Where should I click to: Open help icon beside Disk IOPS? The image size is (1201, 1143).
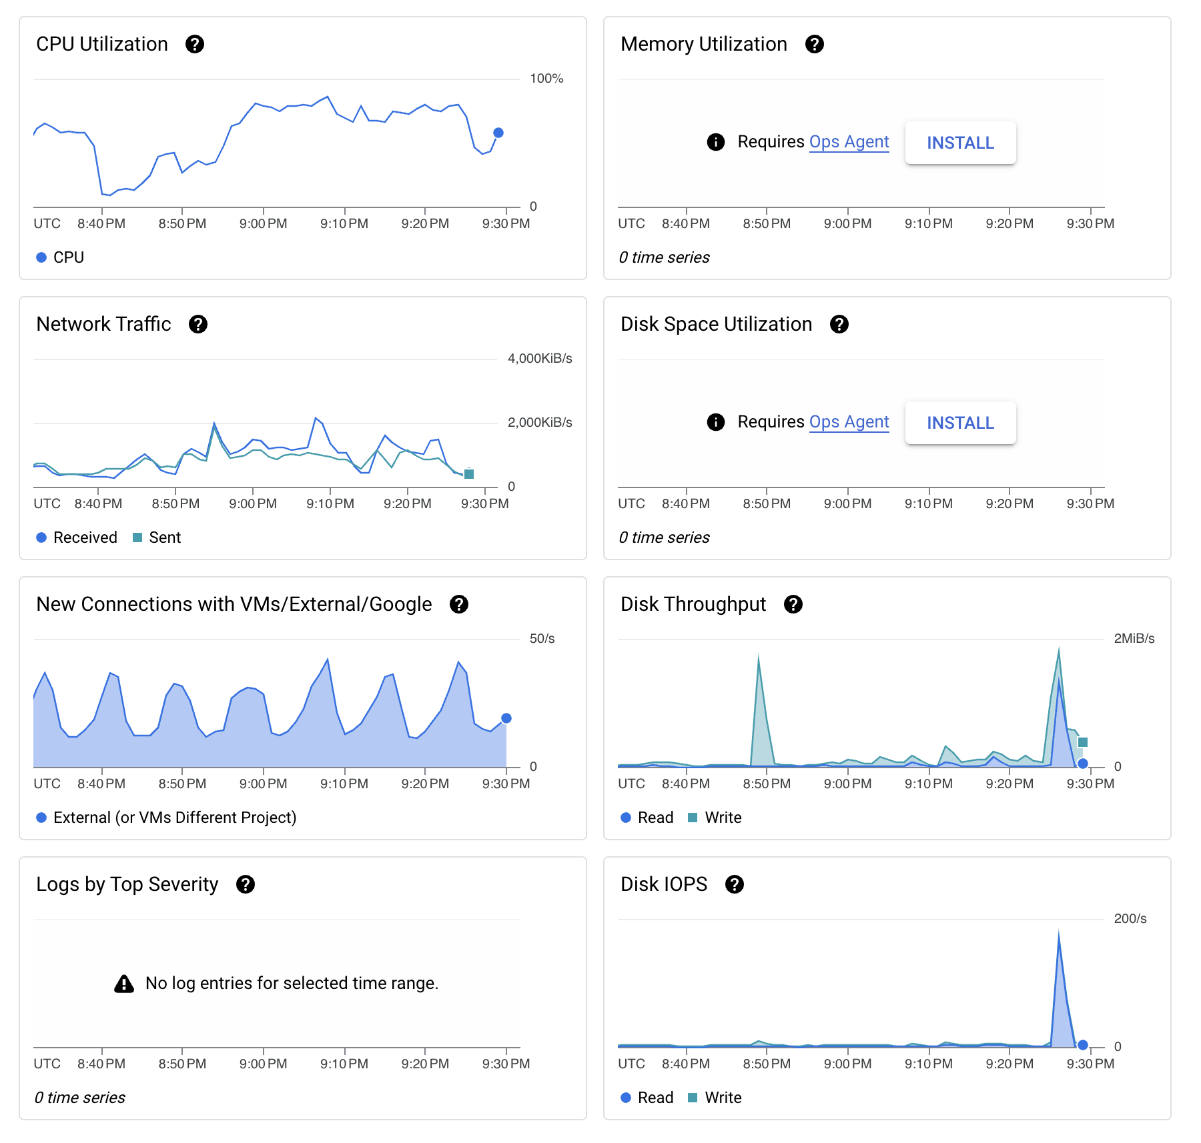pyautogui.click(x=734, y=884)
